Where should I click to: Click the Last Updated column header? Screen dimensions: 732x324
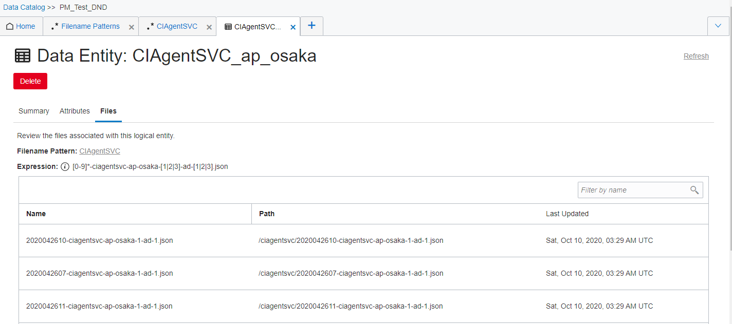click(x=567, y=214)
